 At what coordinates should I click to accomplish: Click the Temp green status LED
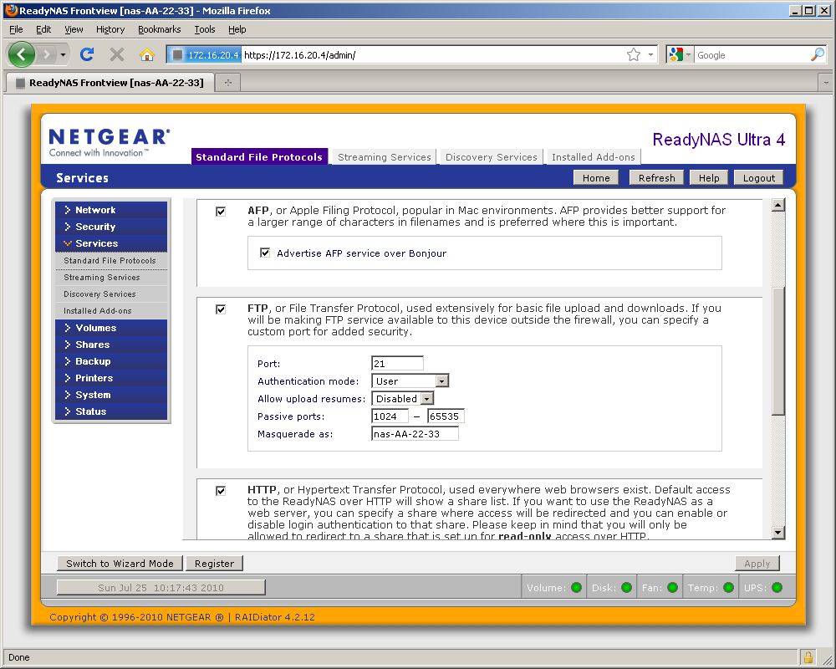(728, 587)
